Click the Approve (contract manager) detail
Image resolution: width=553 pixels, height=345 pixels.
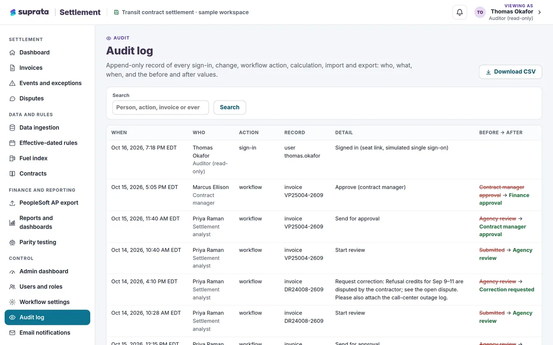370,187
